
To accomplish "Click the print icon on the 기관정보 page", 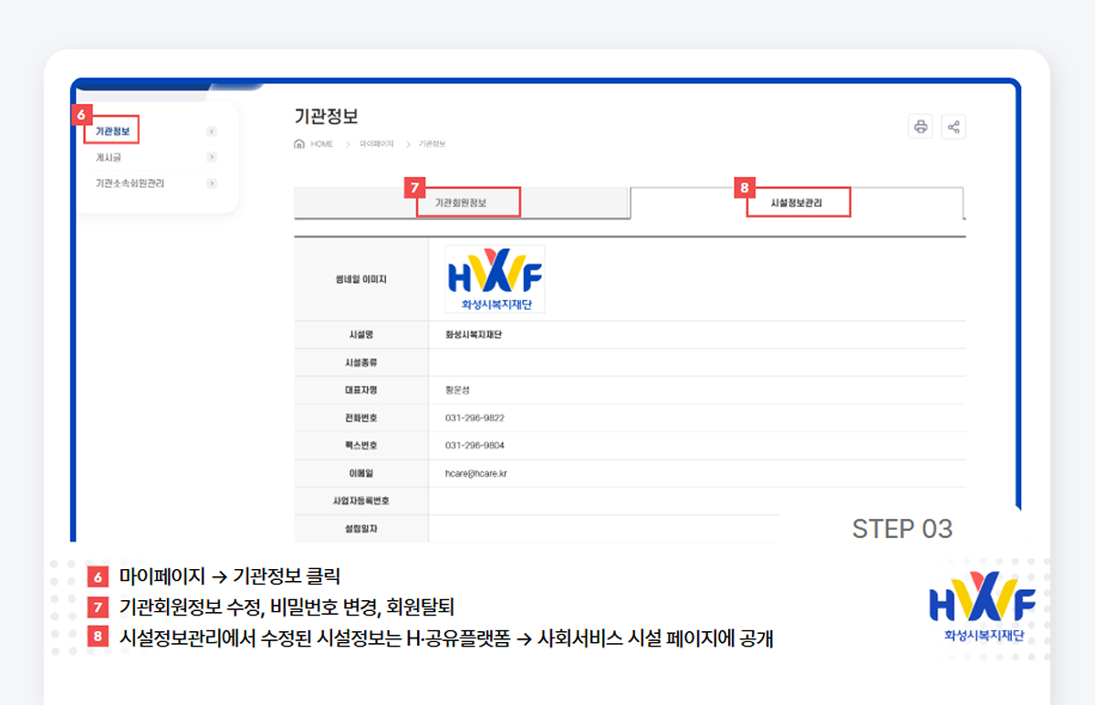I will (x=920, y=127).
